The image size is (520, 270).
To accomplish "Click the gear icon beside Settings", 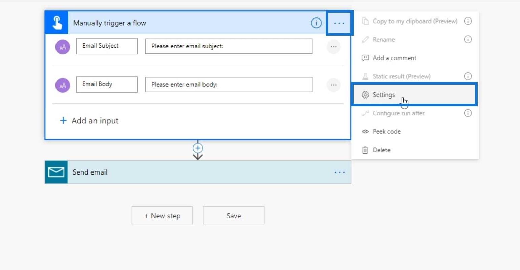I will tap(365, 95).
